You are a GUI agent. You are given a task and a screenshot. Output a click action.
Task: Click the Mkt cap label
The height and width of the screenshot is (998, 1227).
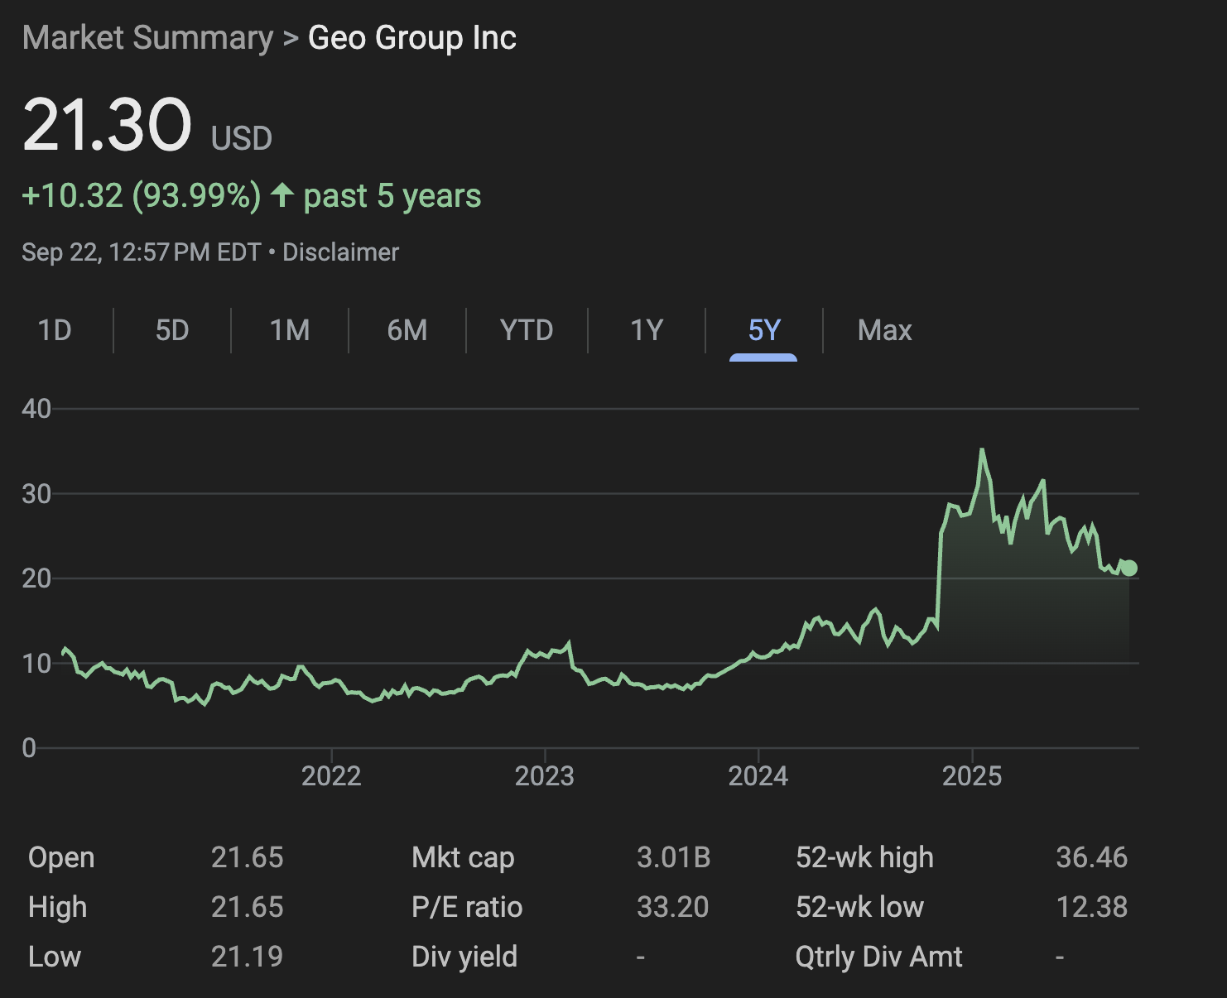(463, 857)
